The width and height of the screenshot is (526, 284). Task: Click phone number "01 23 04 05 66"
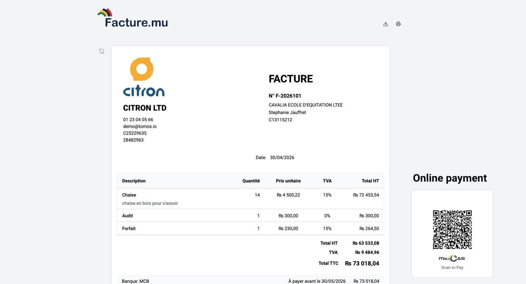coord(138,120)
